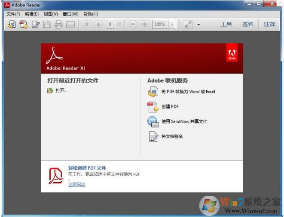The image size is (284, 217).
Task: Click the Adobe Reader title bar app icon
Action: point(7,5)
